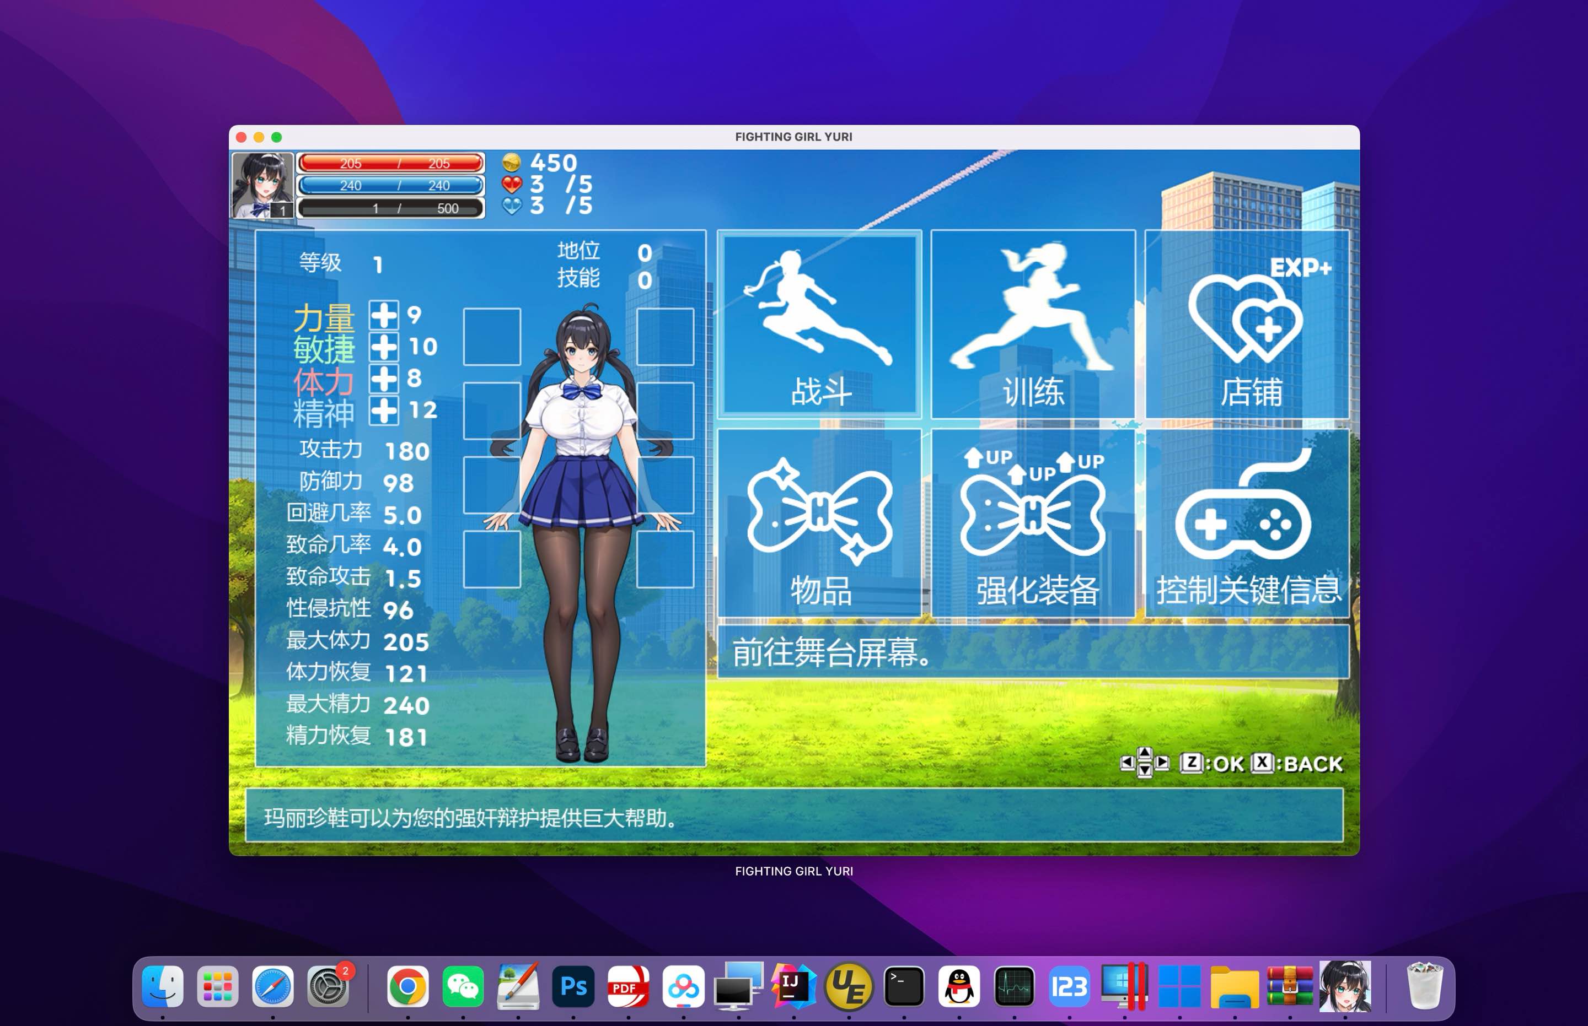1588x1026 pixels.
Task: Open the 123 app dock icon
Action: (x=1069, y=987)
